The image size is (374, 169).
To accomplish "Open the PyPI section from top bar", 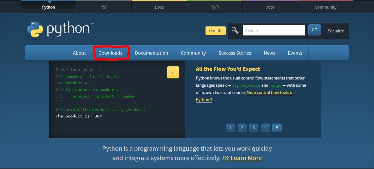I will coord(215,7).
